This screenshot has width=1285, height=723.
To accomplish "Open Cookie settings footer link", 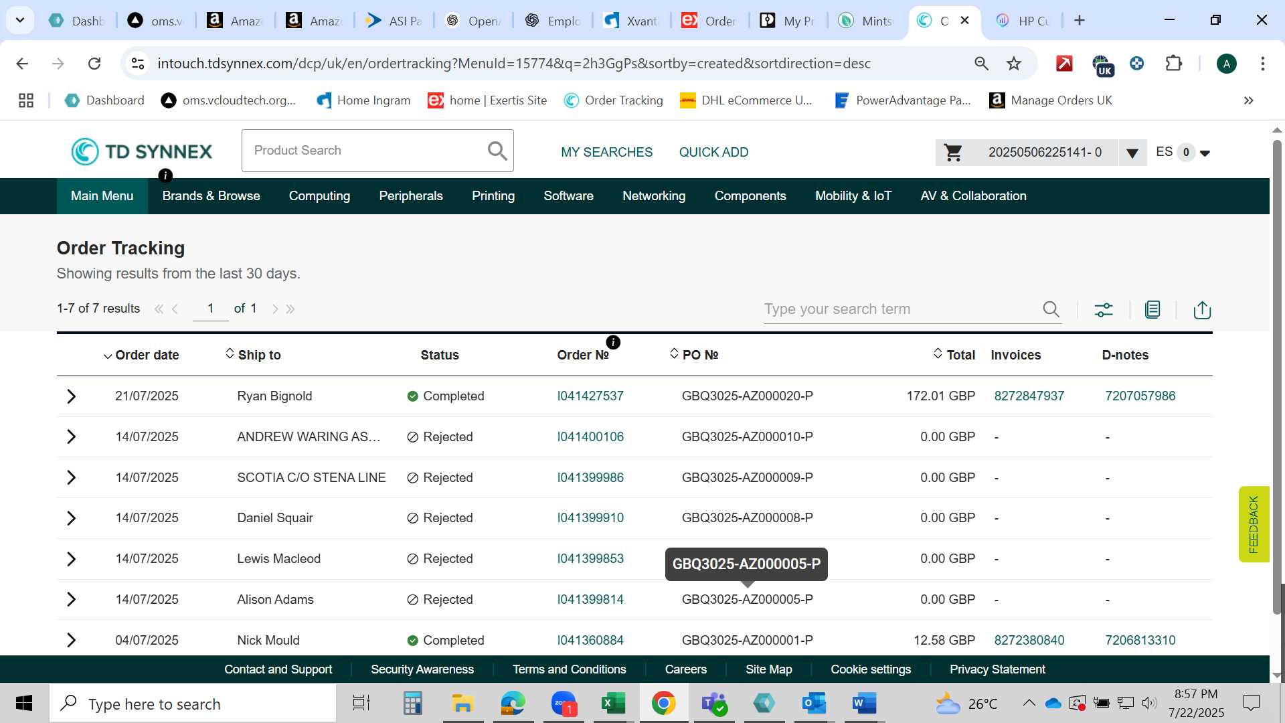I will 871,669.
